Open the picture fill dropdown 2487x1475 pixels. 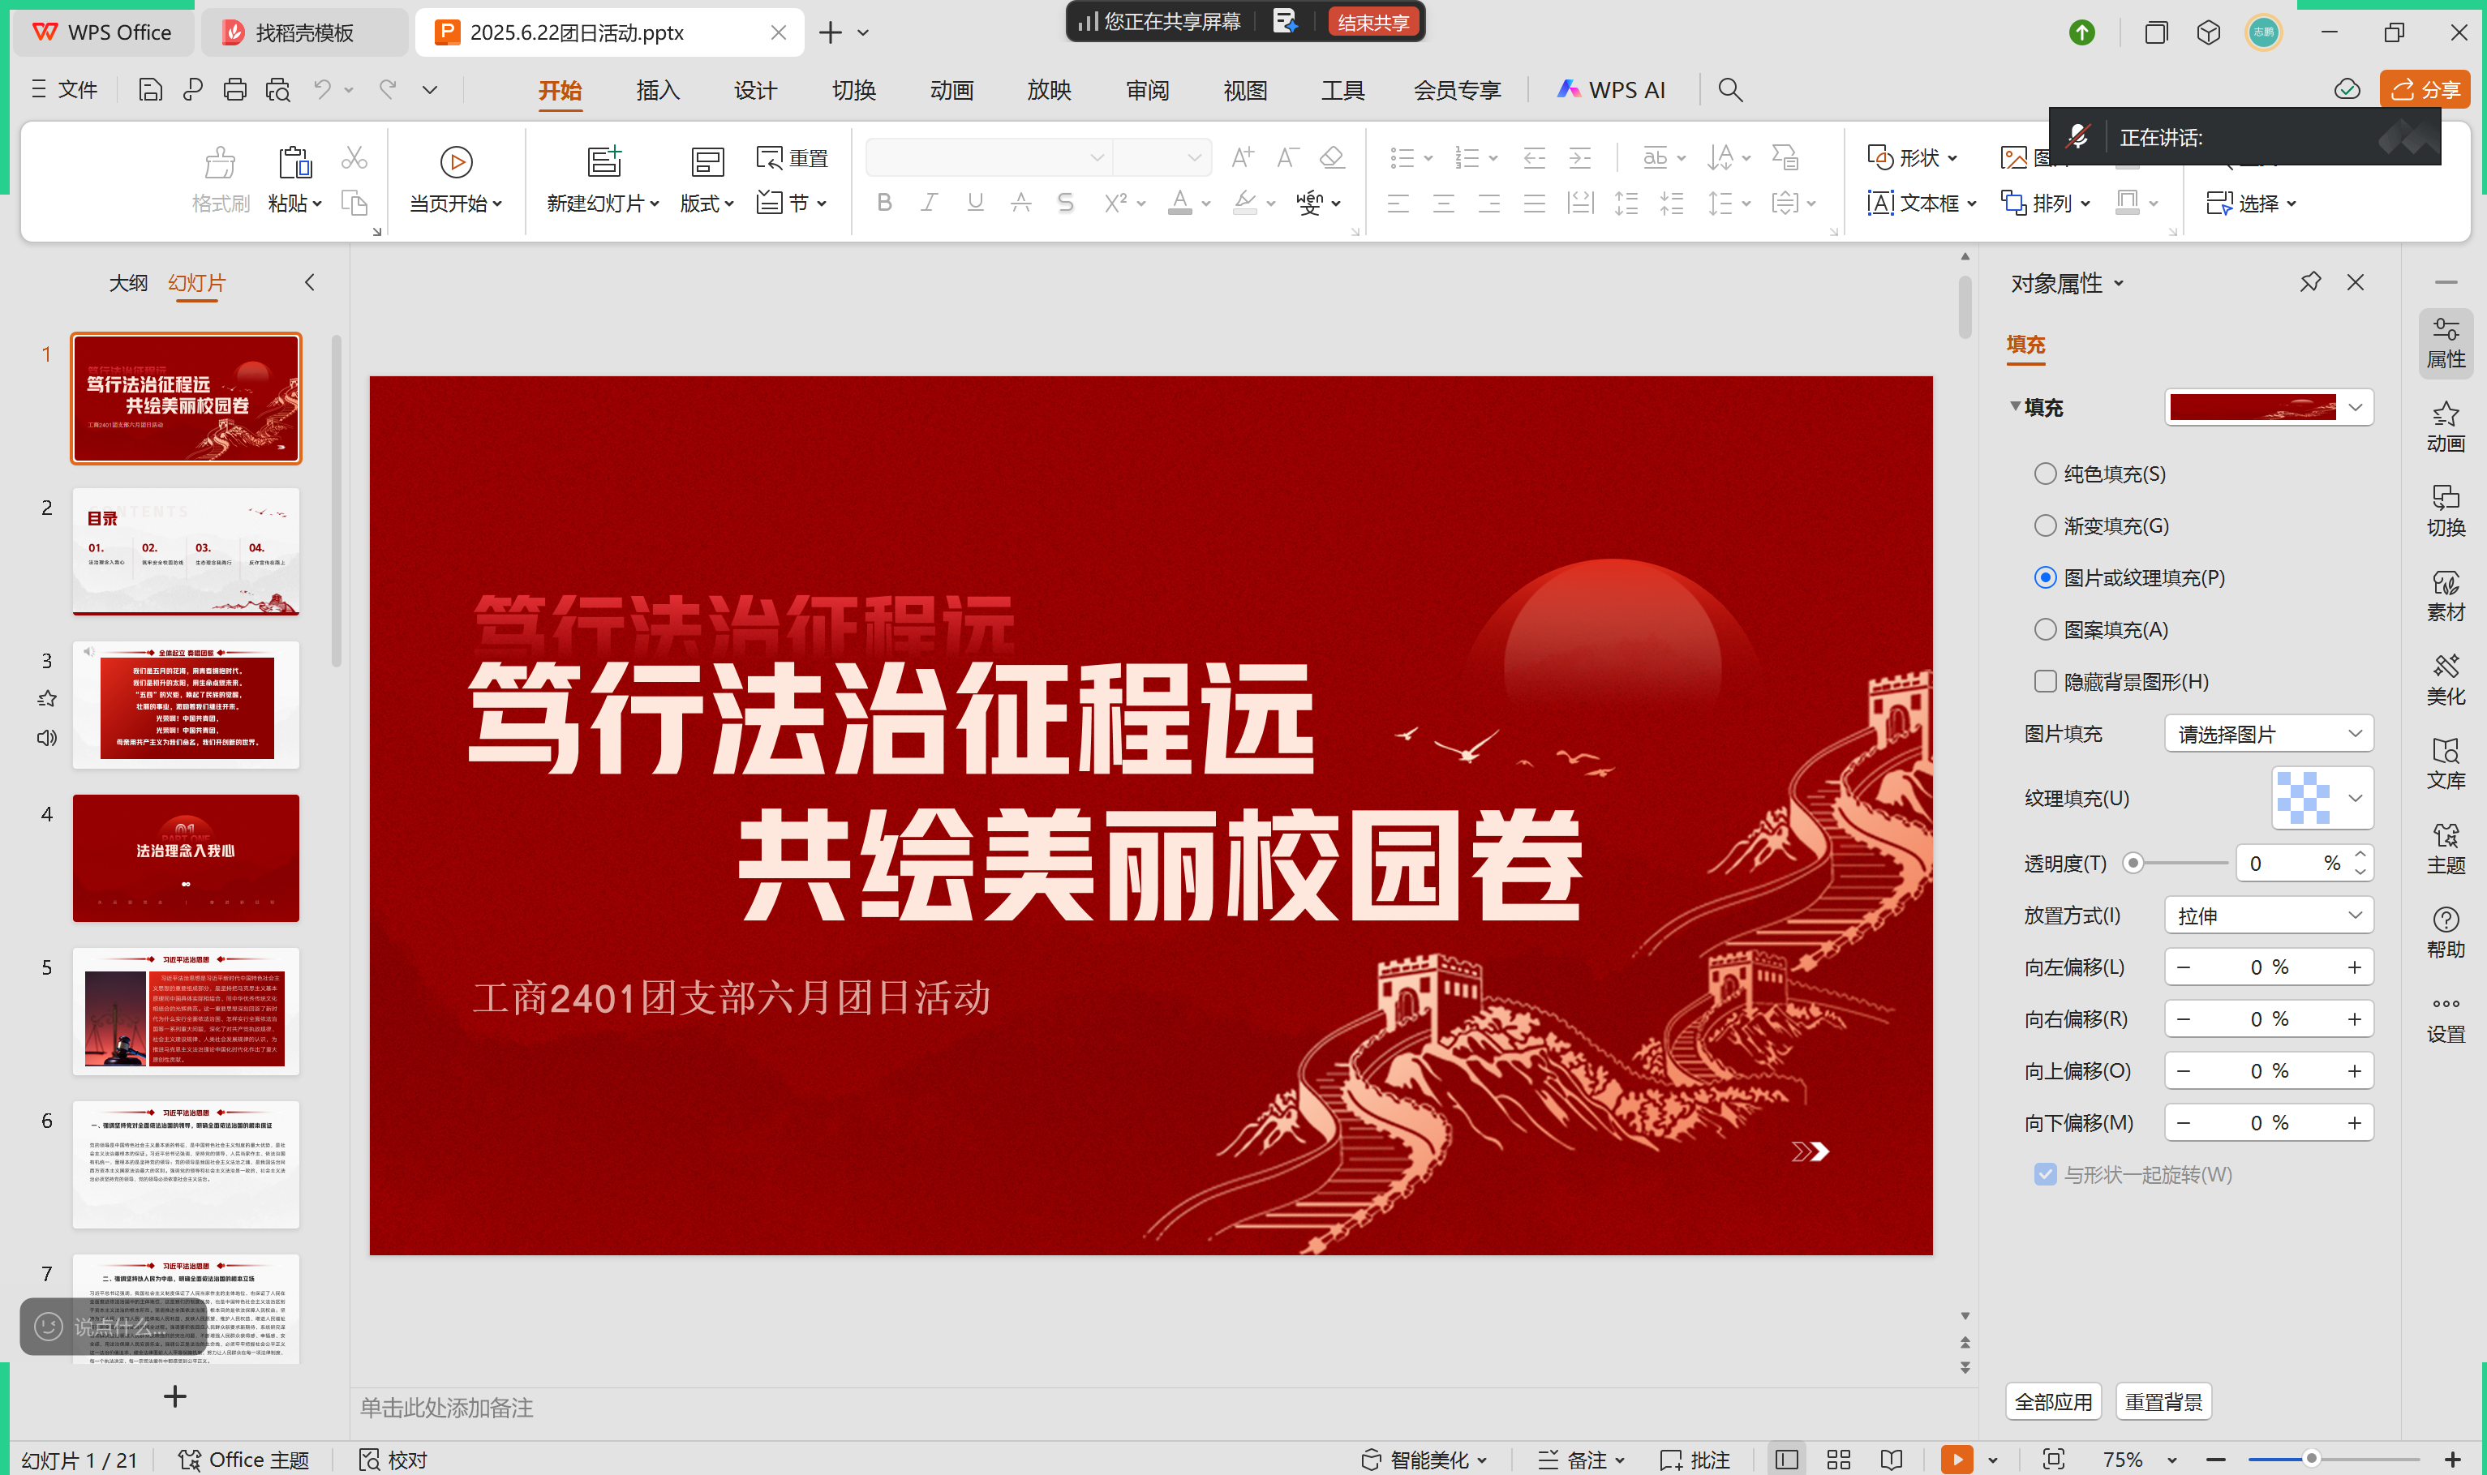2268,735
